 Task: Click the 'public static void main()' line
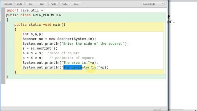pos(40,25)
